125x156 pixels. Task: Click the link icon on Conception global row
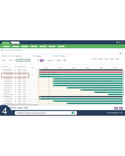29,74
